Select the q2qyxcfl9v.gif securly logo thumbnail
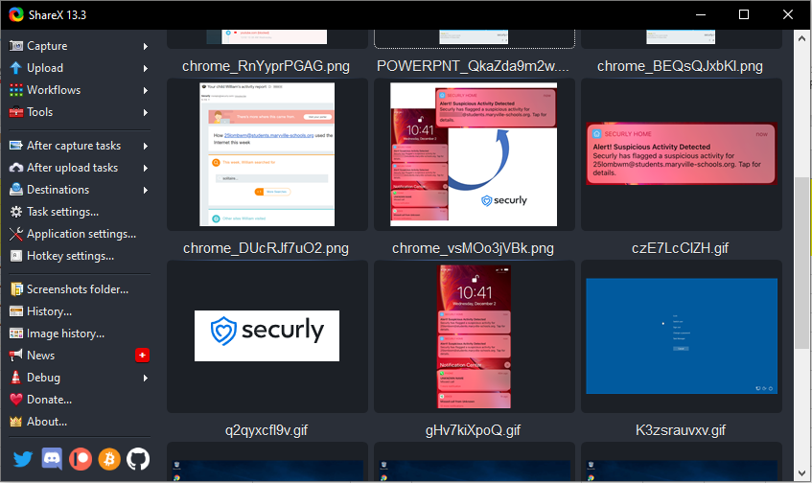The image size is (812, 483). point(267,336)
